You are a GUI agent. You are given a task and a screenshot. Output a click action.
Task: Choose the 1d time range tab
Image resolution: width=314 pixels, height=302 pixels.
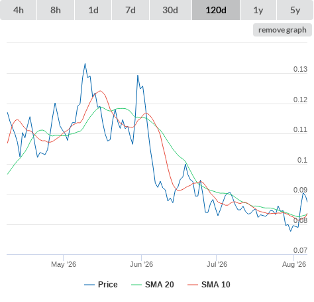(93, 10)
